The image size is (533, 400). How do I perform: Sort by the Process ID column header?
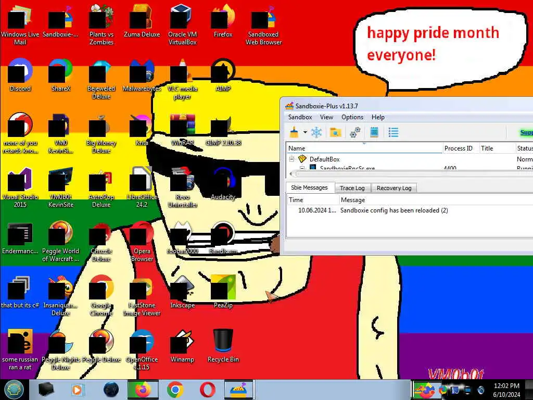pos(460,148)
